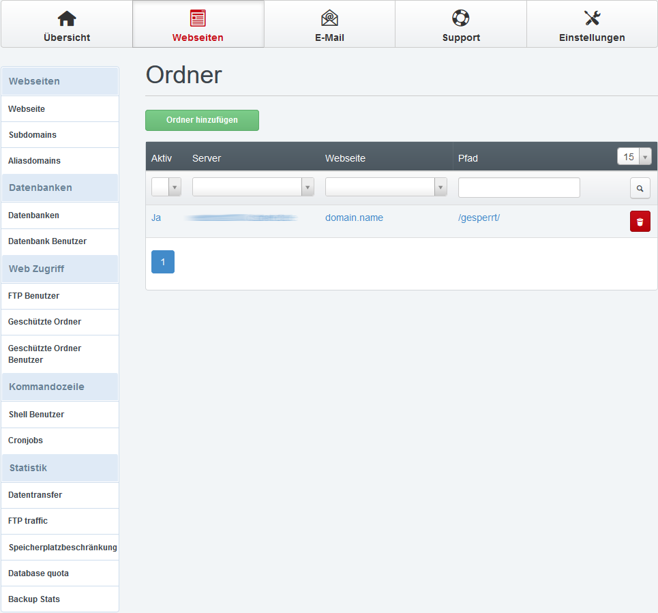Expand the Aktiv filter dropdown
Screen dimensions: 658x613
(x=166, y=188)
